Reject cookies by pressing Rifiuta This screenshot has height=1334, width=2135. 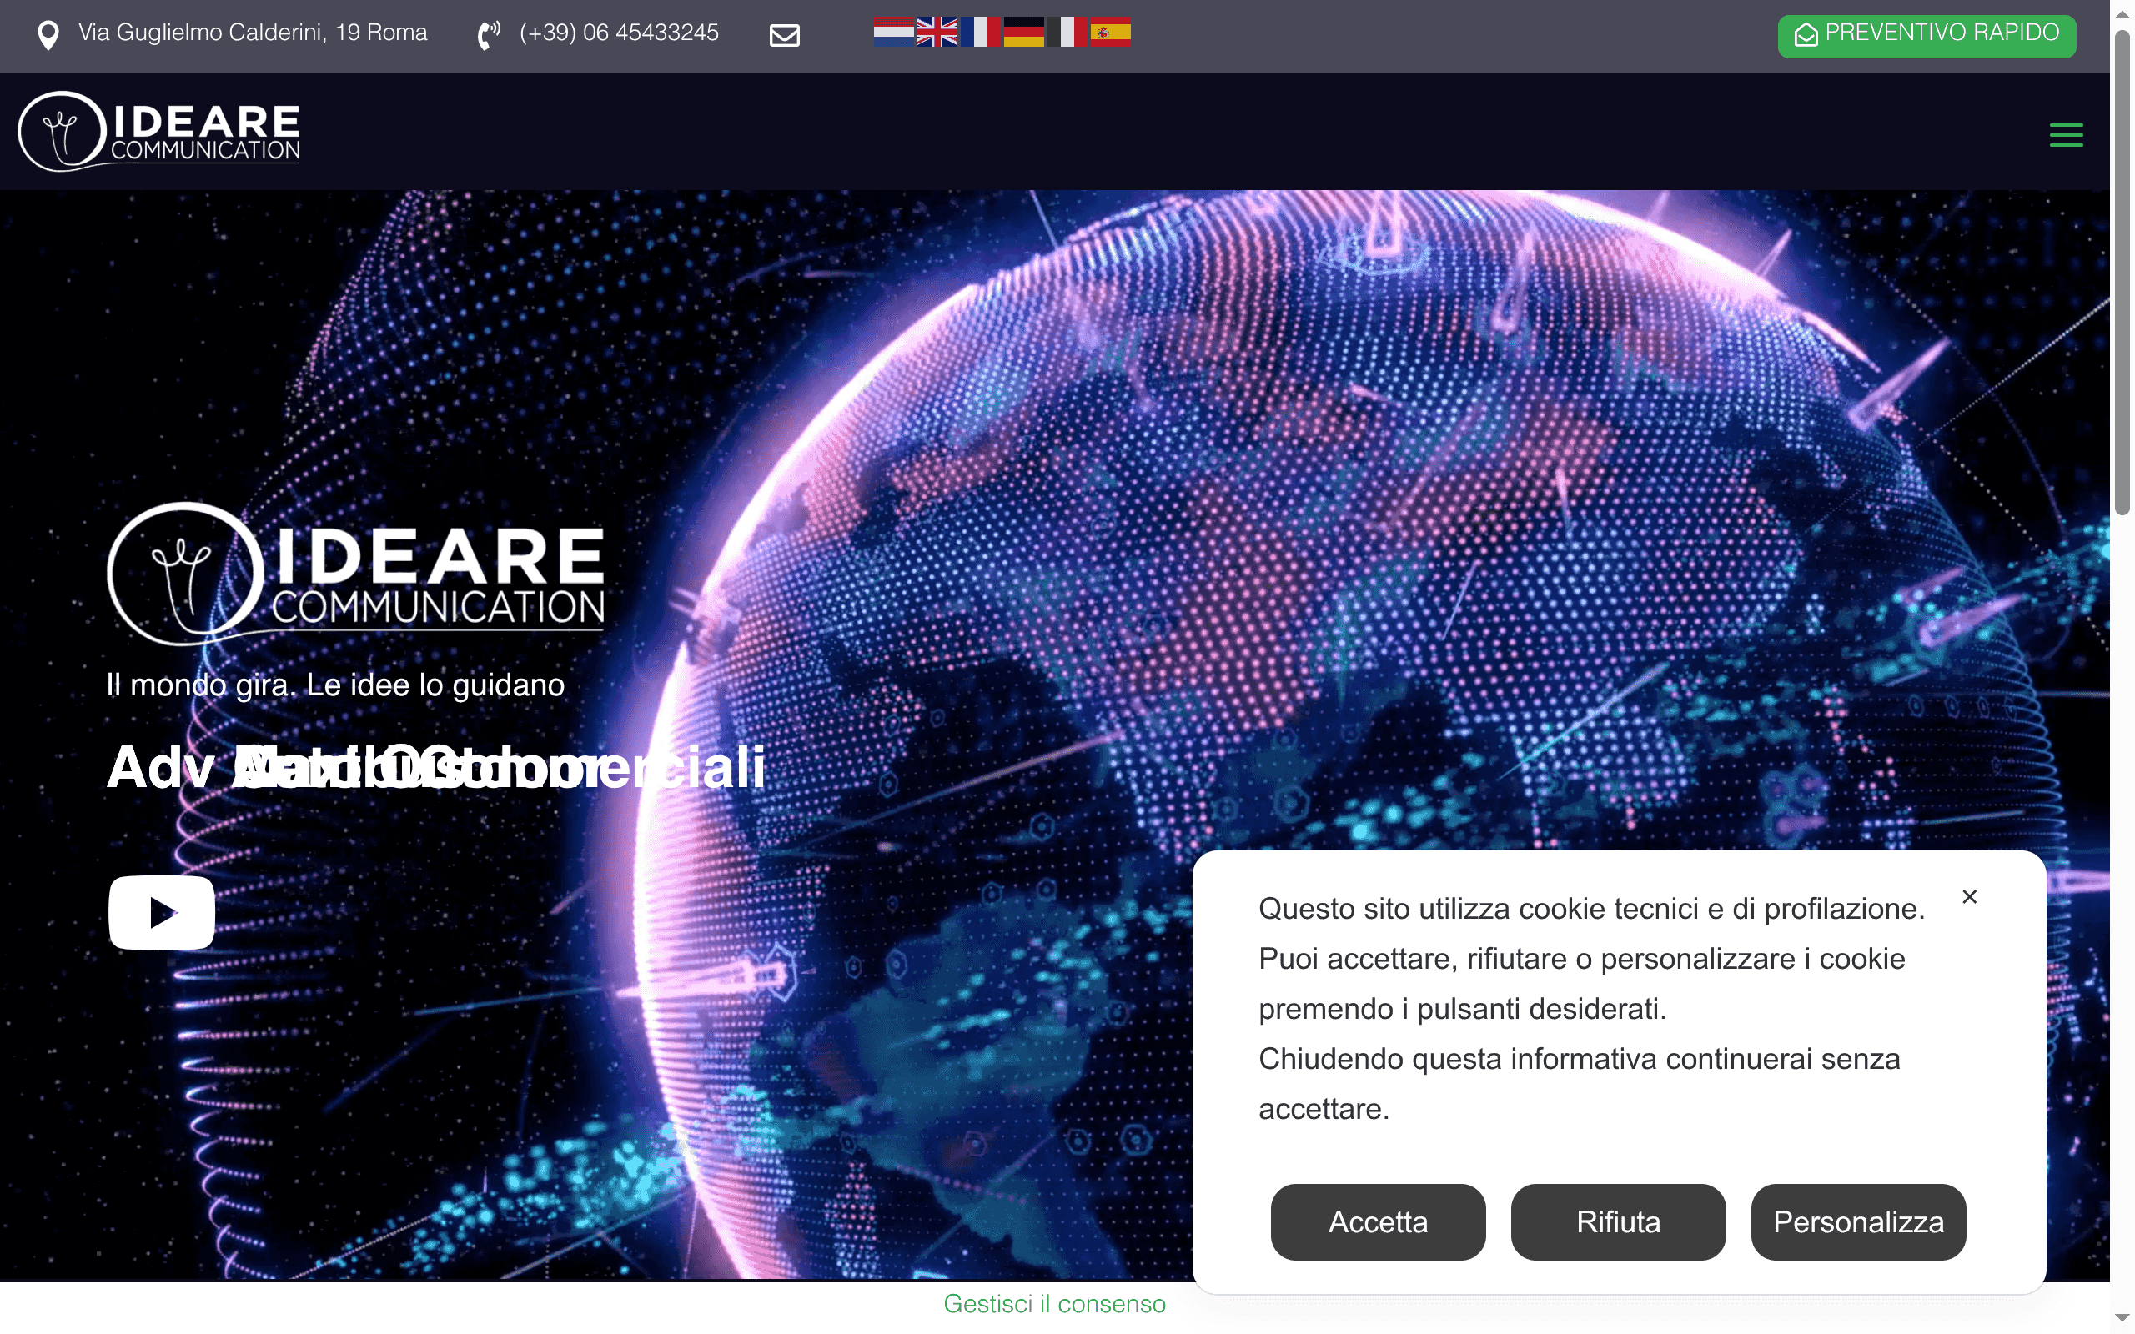(1617, 1222)
